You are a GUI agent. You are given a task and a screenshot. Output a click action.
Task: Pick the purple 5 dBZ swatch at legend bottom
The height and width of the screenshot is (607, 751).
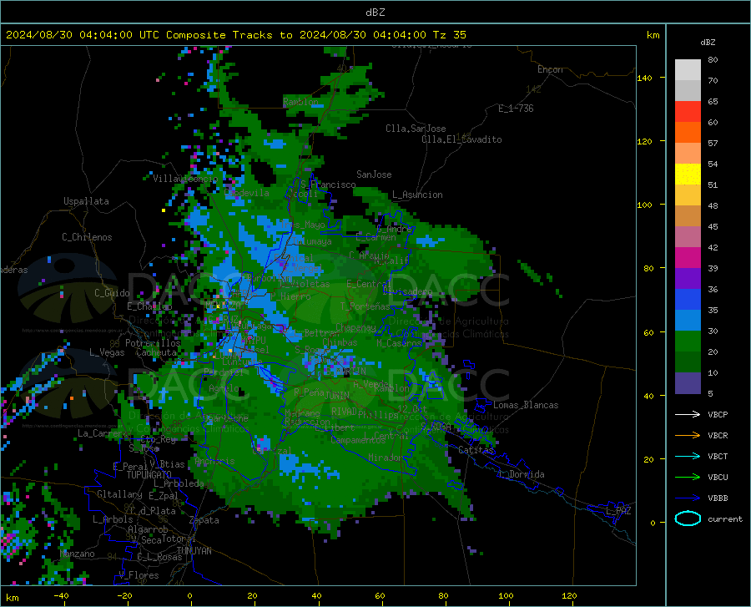[x=688, y=383]
